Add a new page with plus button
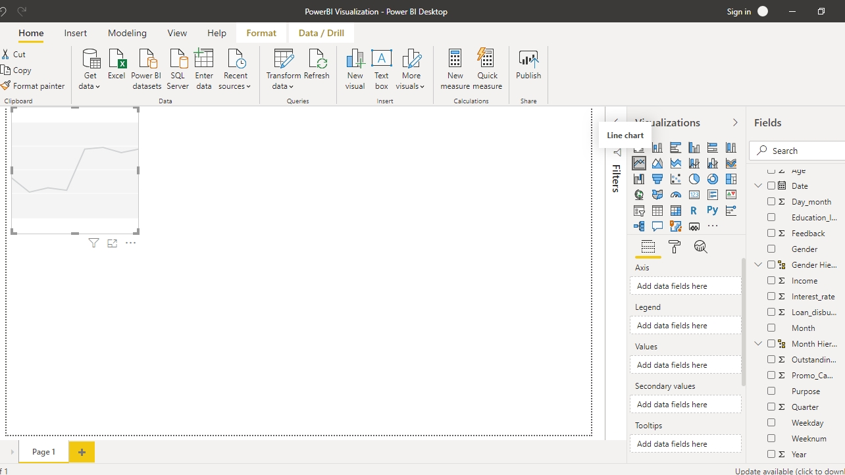Image resolution: width=845 pixels, height=475 pixels. 82,452
